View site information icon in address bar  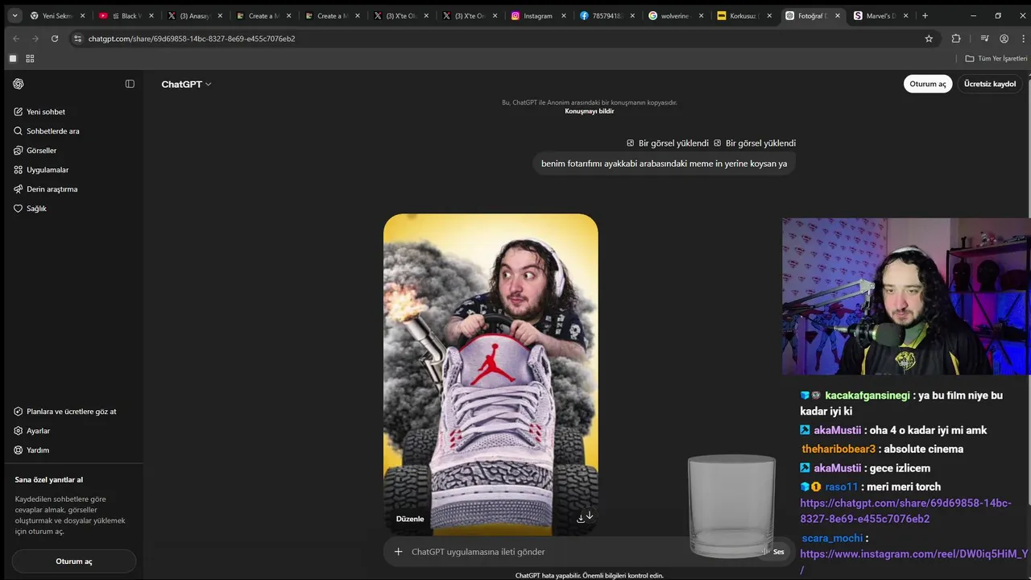point(77,39)
